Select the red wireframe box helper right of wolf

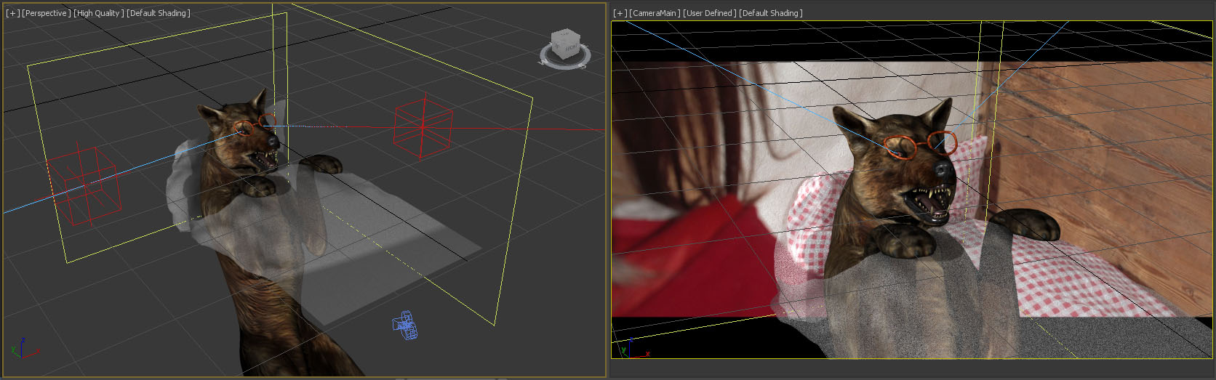[423, 127]
